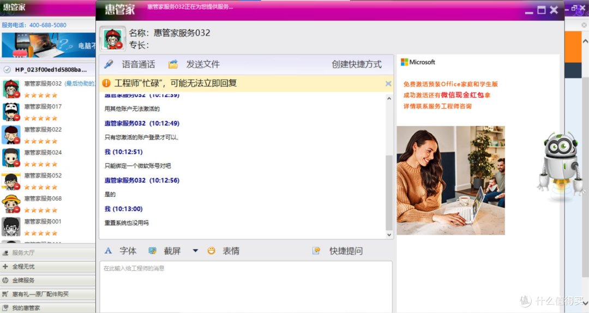Select the 惠管家服务024 name row
This screenshot has width=589, height=313.
pos(43,152)
